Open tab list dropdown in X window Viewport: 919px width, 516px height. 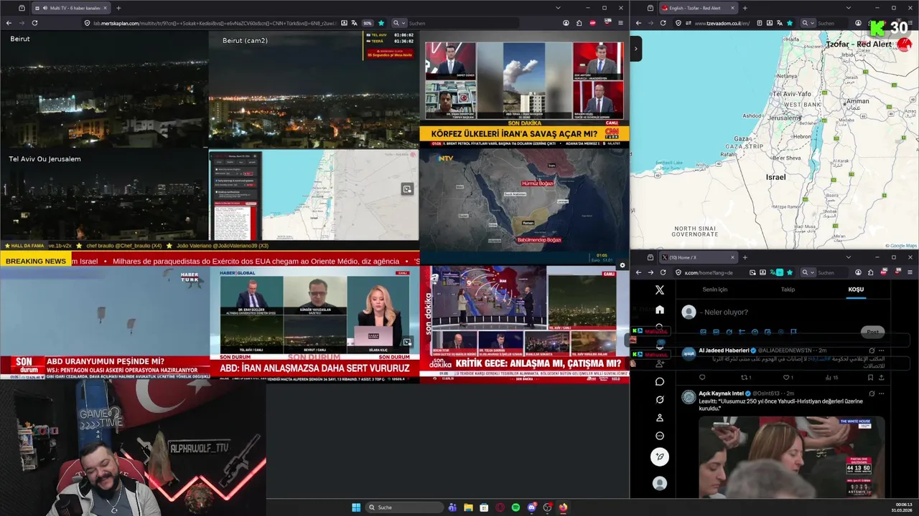[848, 257]
